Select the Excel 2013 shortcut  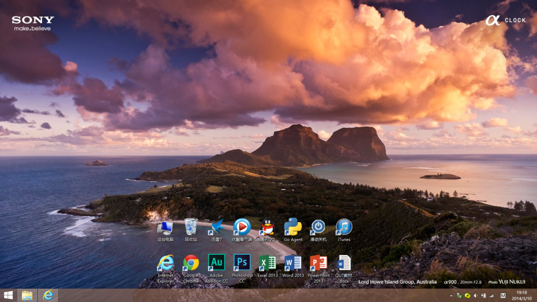click(267, 266)
